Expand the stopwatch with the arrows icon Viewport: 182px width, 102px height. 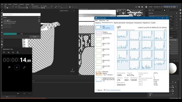click(x=24, y=67)
